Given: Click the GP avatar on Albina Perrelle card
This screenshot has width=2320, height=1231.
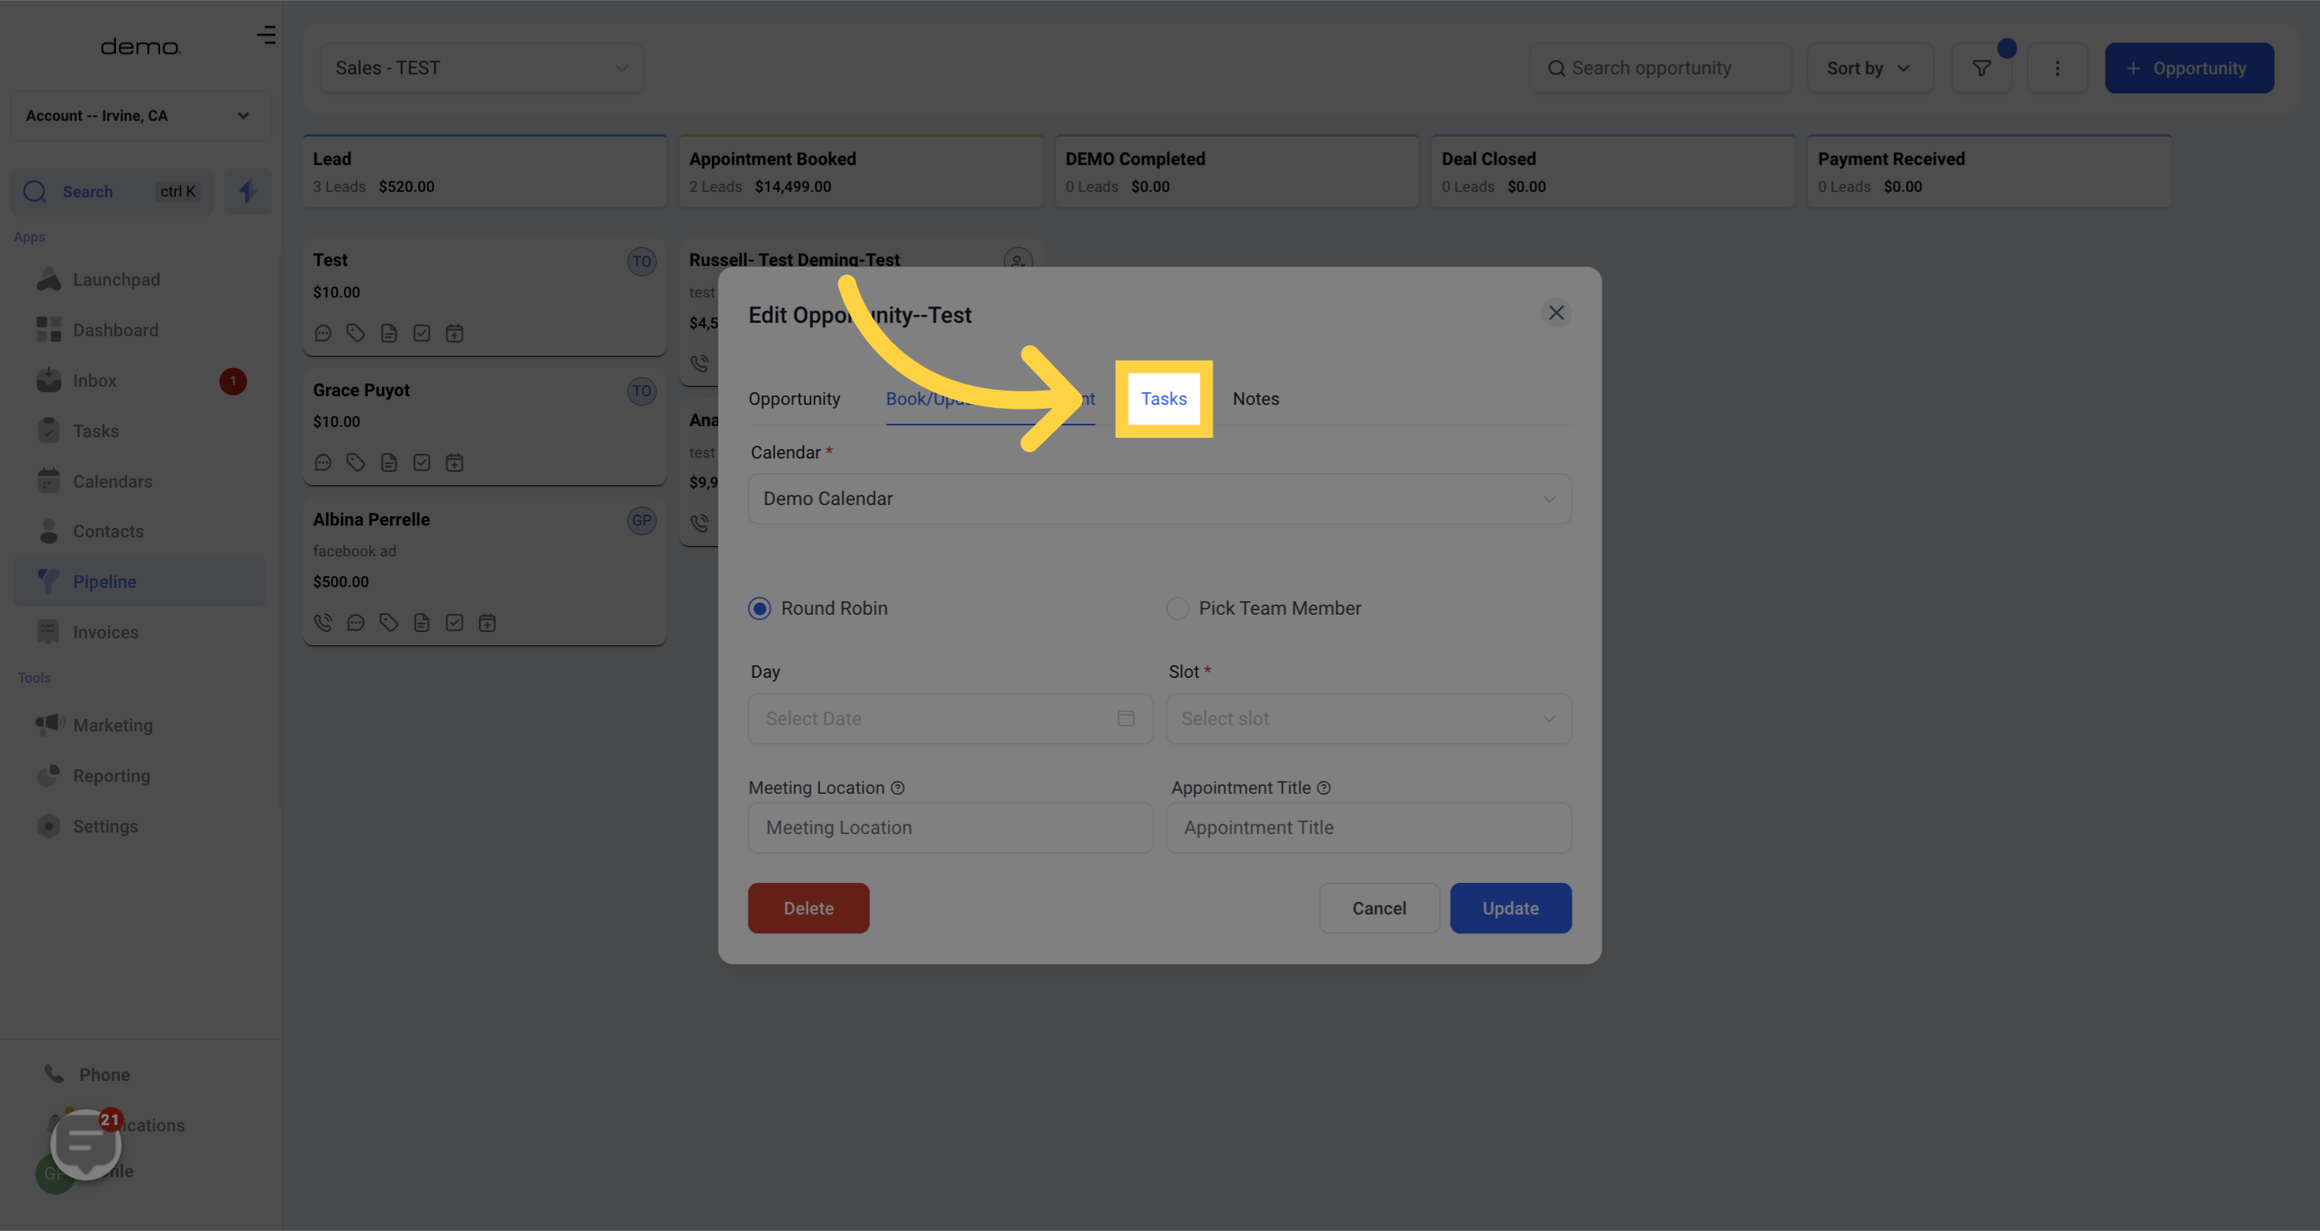Looking at the screenshot, I should pos(641,521).
